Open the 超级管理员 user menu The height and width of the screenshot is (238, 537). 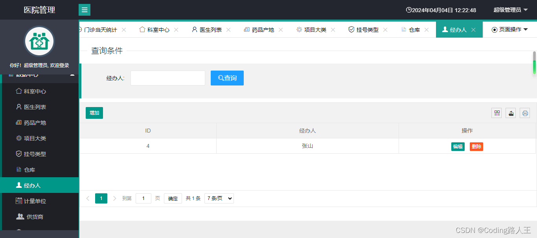[x=511, y=10]
